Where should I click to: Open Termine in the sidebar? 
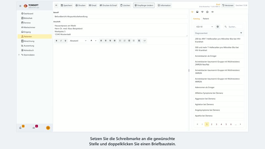(35, 23)
